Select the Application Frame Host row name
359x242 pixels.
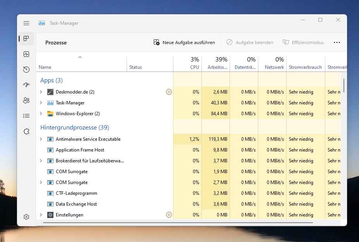80,150
